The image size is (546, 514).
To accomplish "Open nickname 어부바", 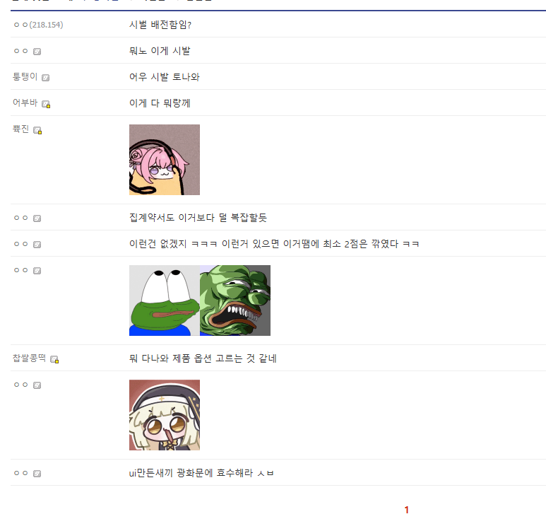I will point(25,103).
